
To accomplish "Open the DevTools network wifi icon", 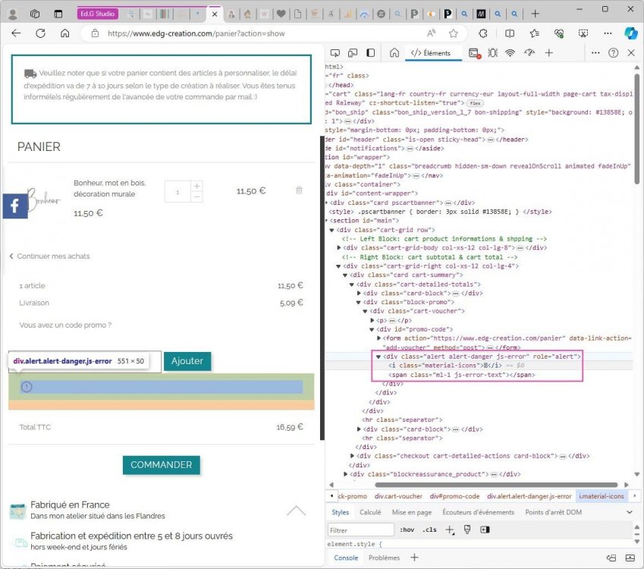I will tap(510, 53).
